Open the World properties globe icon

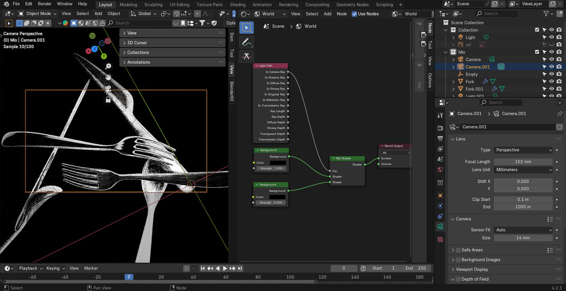coord(440,169)
